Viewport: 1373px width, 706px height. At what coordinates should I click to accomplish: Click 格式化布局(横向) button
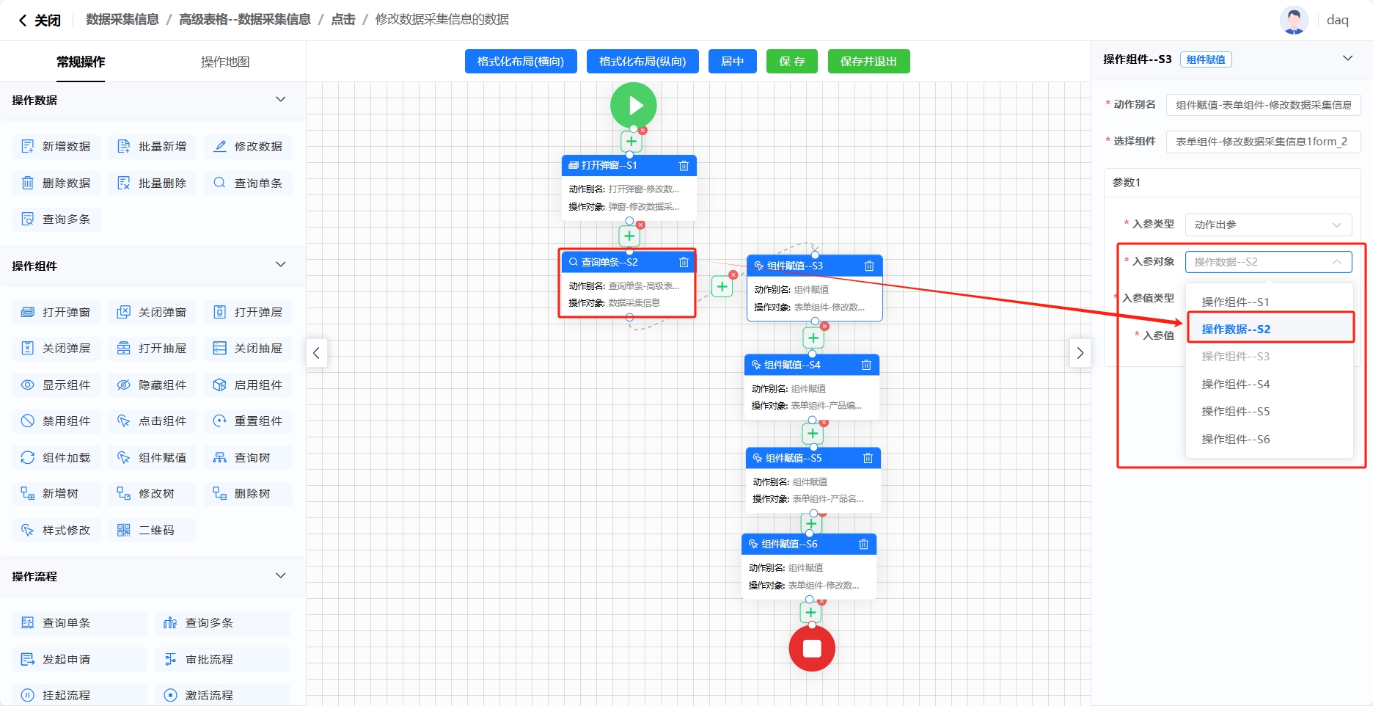(521, 62)
